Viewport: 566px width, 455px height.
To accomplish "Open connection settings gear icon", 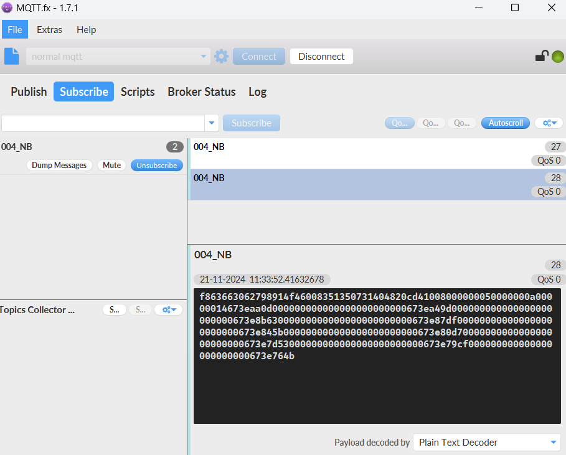I will tap(221, 56).
